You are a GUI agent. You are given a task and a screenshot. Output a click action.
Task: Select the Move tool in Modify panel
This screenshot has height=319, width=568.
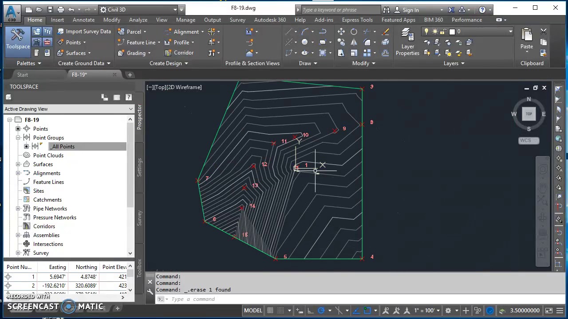pos(341,31)
